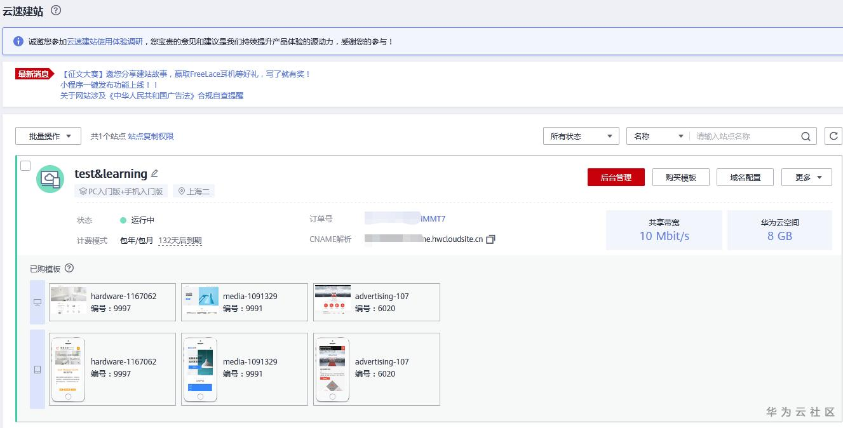The width and height of the screenshot is (843, 428).
Task: Open the help icon beside 已购模板
Action: click(70, 269)
